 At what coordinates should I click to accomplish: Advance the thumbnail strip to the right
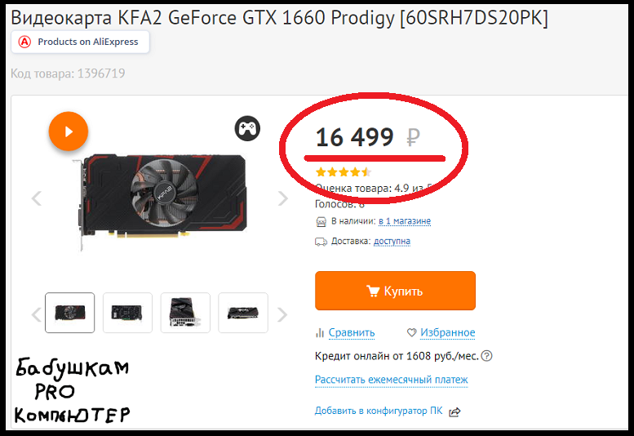pyautogui.click(x=282, y=314)
